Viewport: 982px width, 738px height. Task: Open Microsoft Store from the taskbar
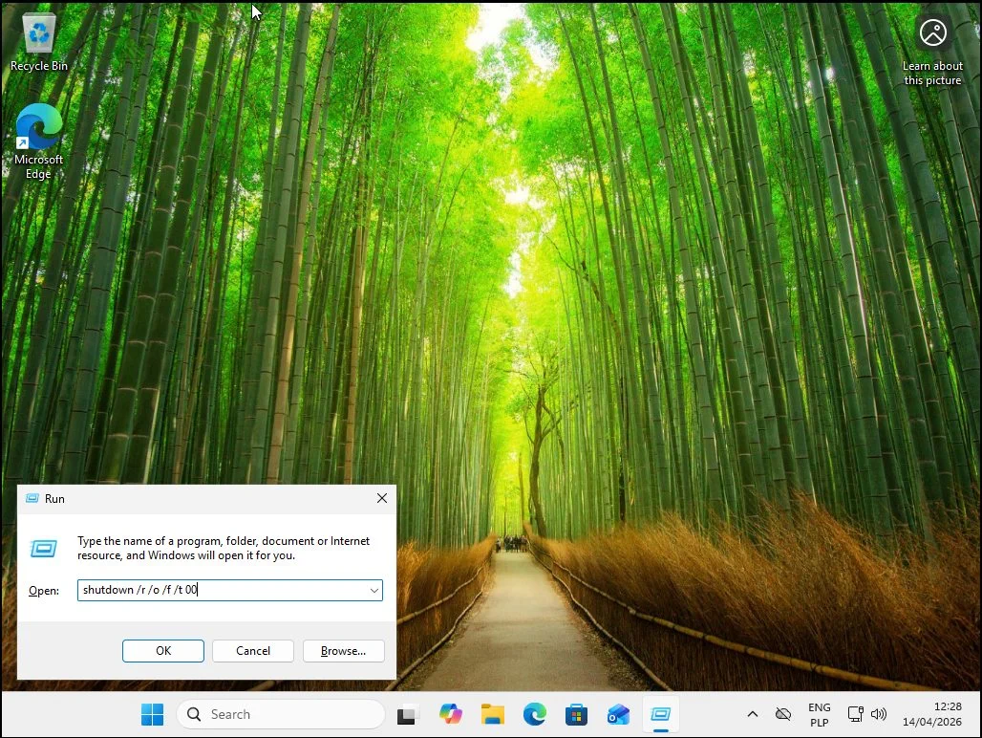pyautogui.click(x=576, y=714)
